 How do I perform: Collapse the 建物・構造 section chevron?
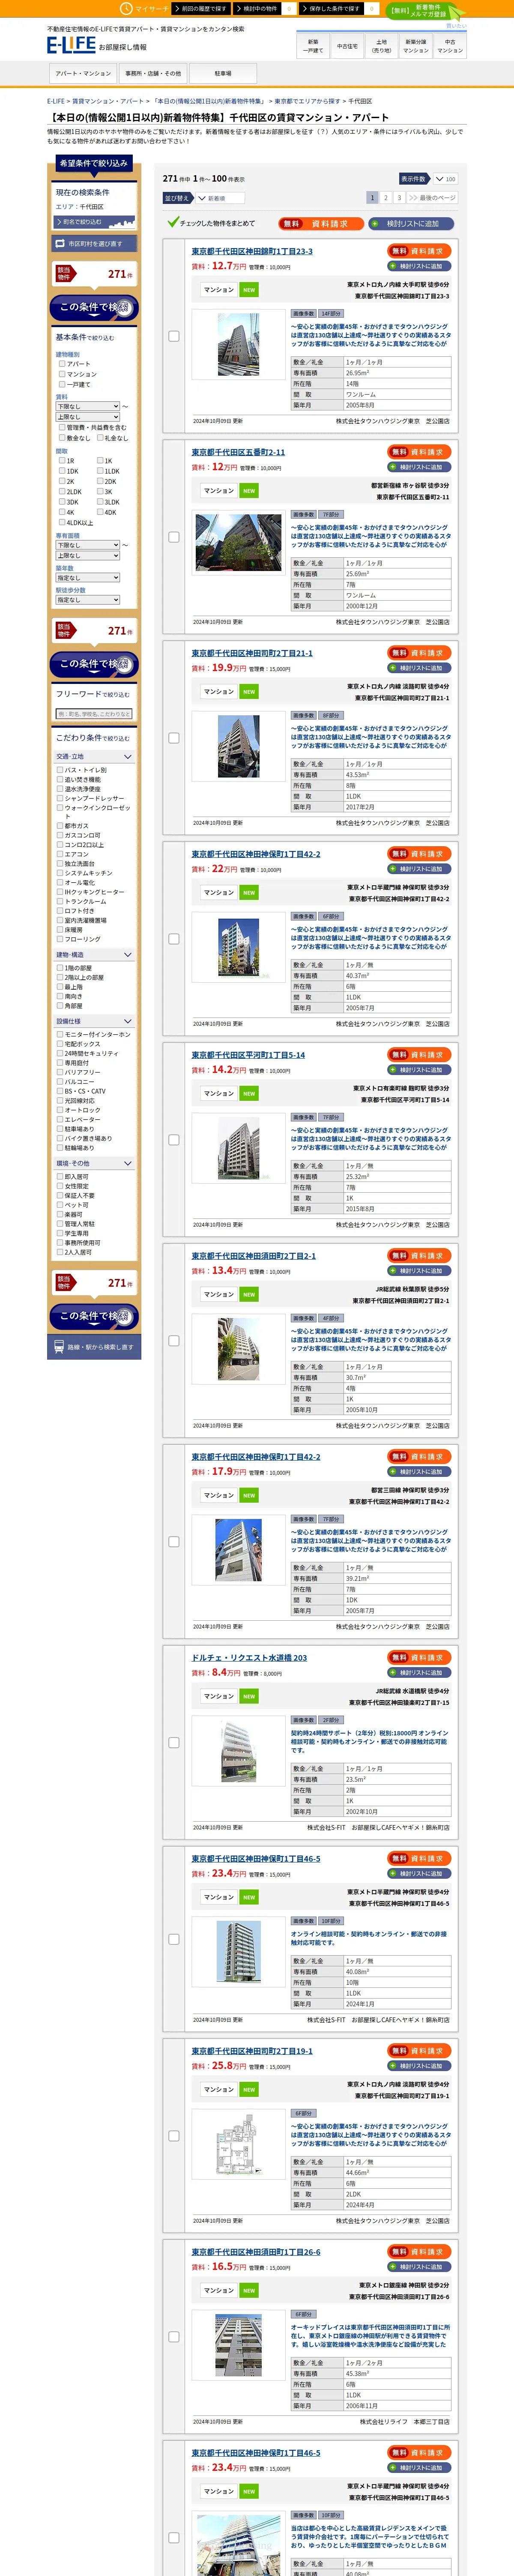pyautogui.click(x=128, y=955)
